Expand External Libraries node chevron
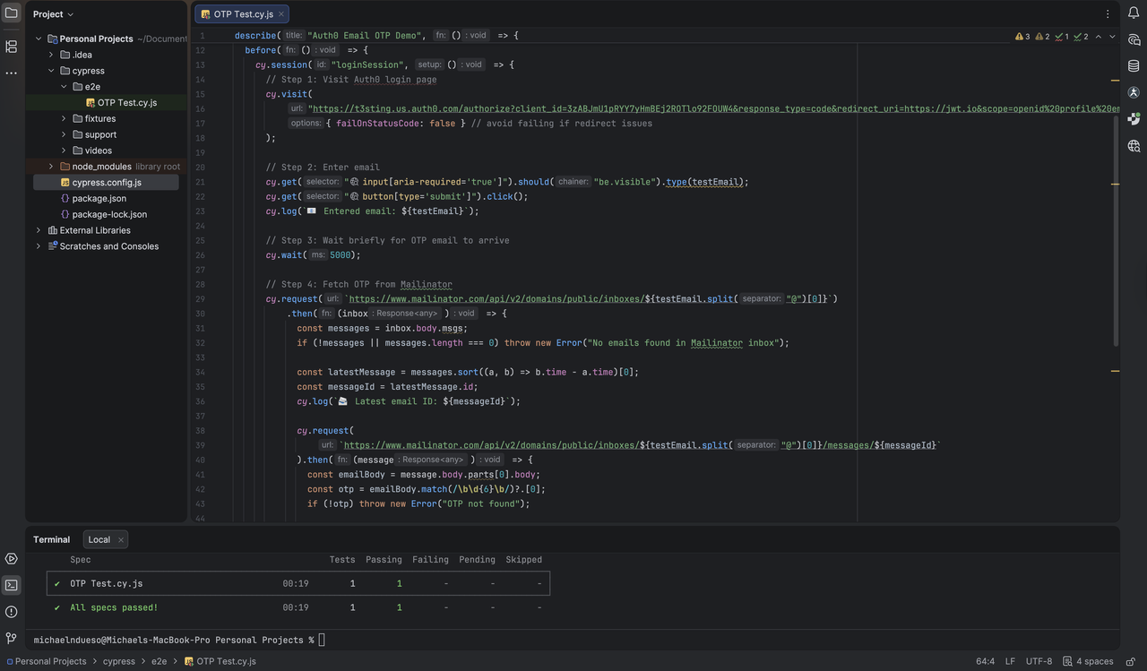Screen dimensions: 1147x671 pyautogui.click(x=39, y=230)
